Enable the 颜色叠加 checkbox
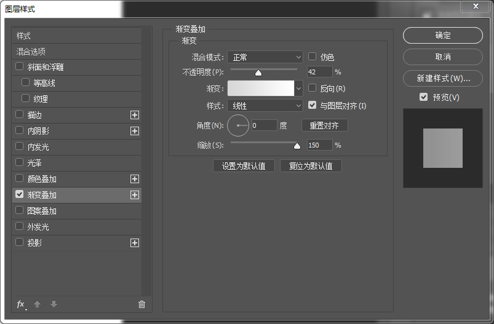 tap(19, 178)
